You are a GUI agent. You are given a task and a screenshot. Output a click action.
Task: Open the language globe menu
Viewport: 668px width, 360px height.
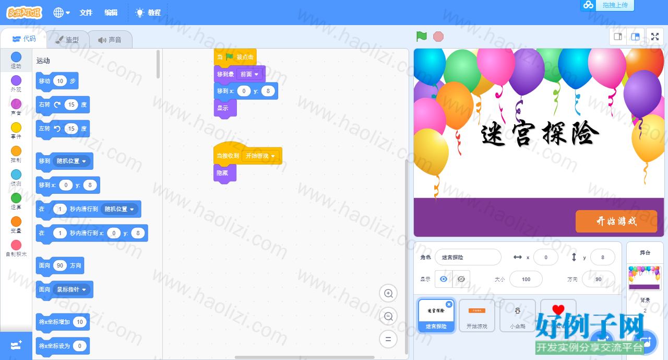(x=62, y=13)
